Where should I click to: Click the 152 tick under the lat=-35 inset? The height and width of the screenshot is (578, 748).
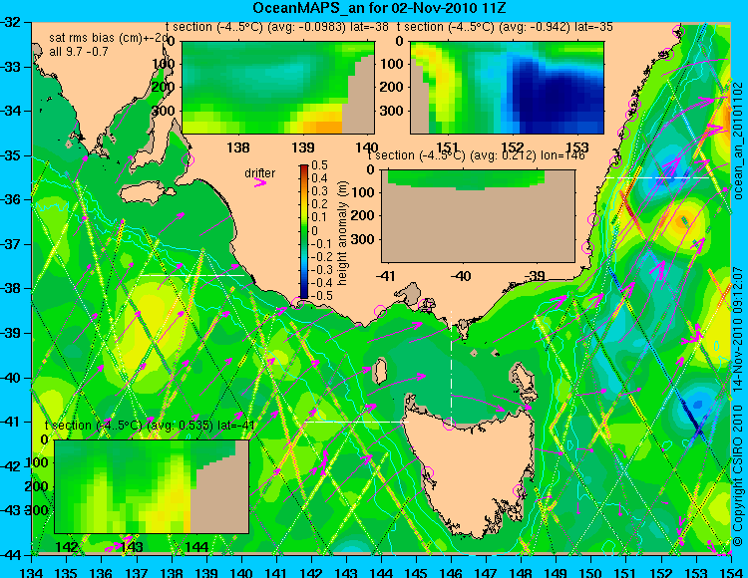(x=513, y=146)
